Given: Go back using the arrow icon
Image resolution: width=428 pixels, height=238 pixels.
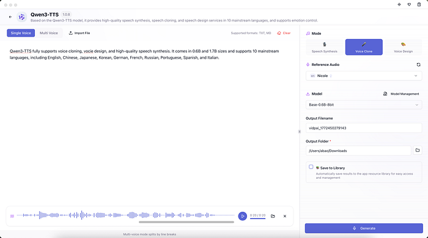Looking at the screenshot, I should [10, 17].
